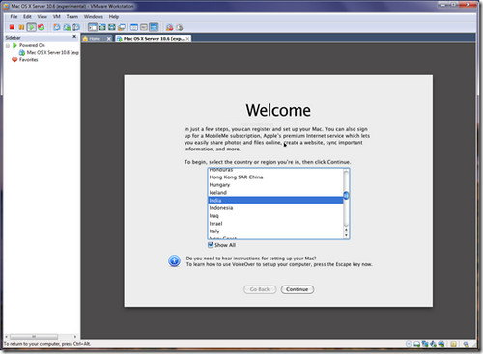Click the Capture Screen toolbar icon
Screen dimensions: 483x354
pos(169,28)
